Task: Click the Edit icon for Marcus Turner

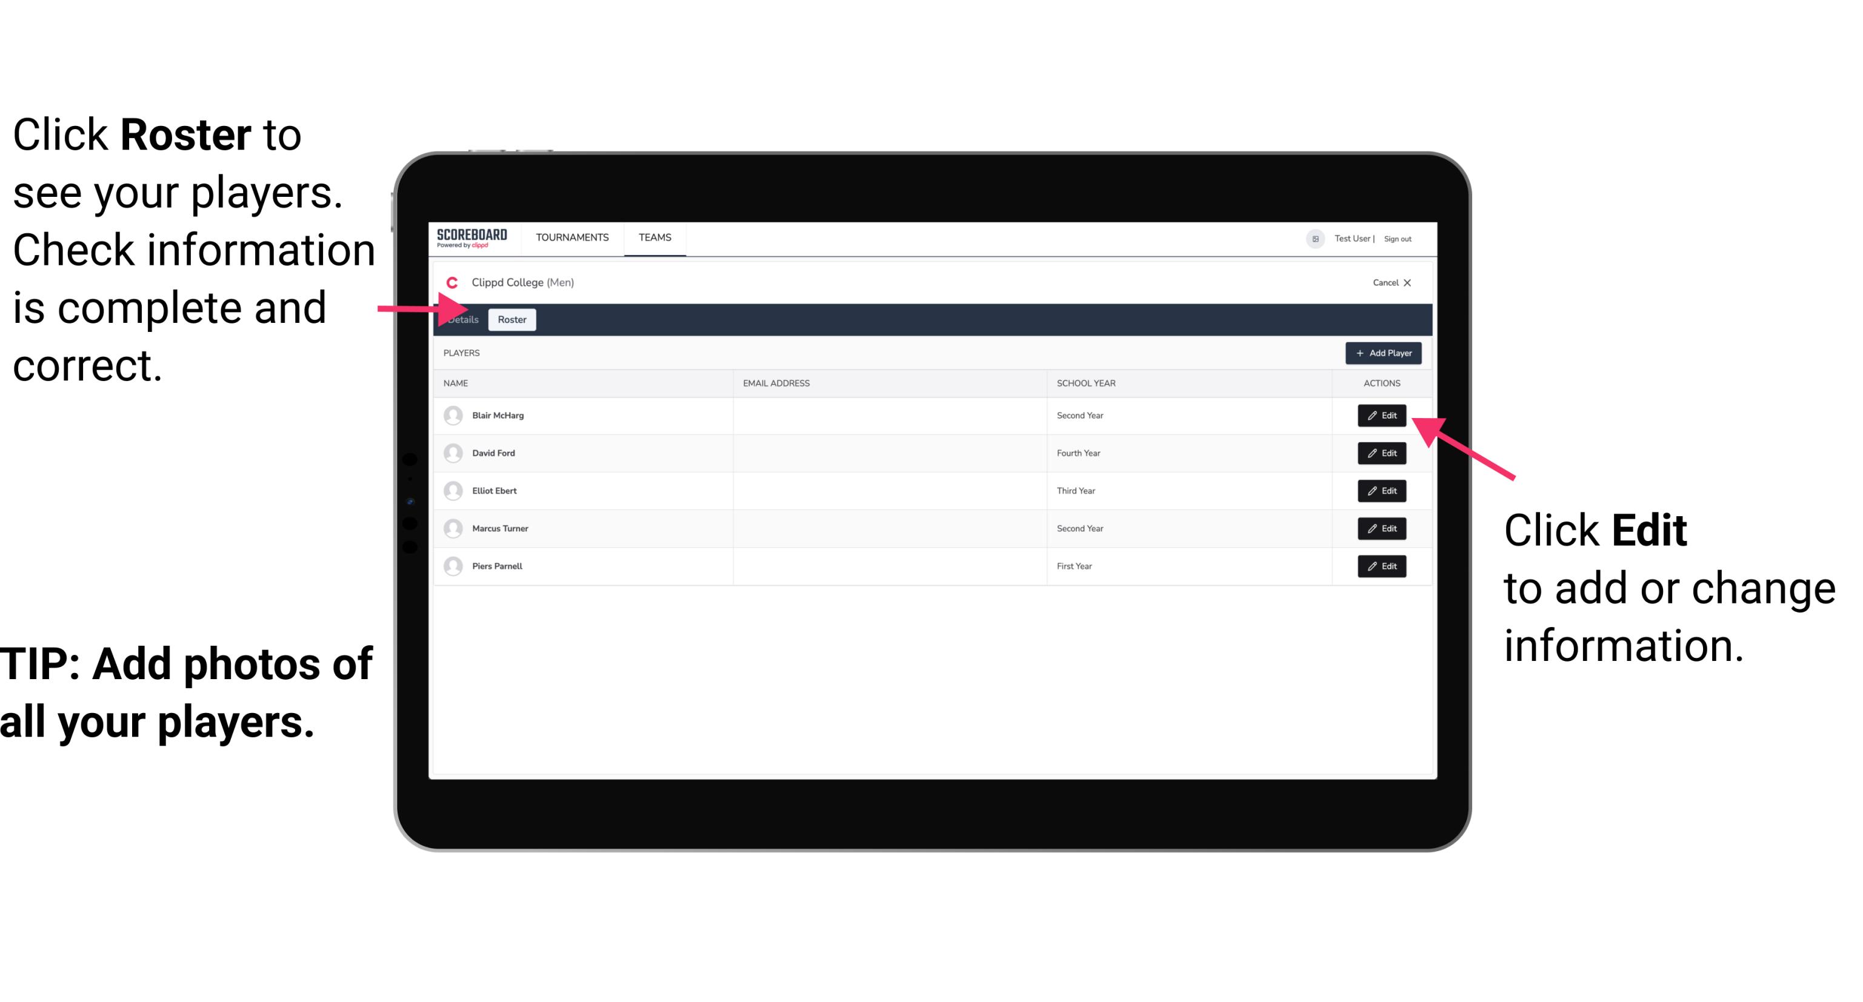Action: coord(1382,528)
